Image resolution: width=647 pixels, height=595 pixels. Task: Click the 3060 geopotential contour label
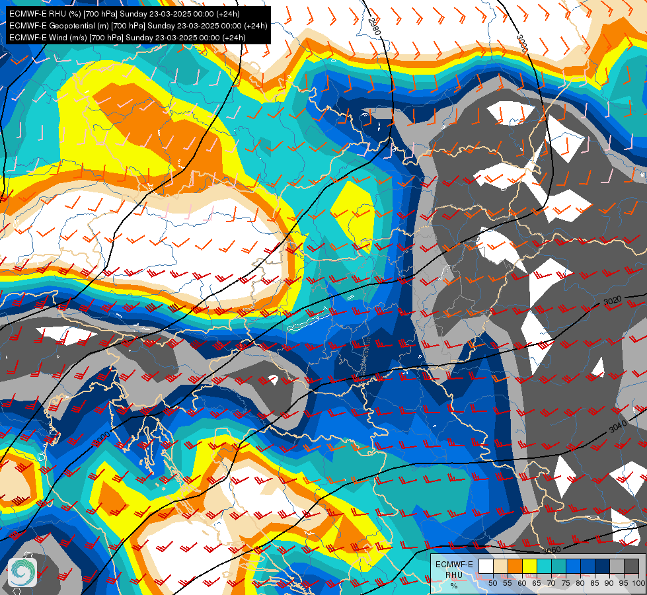[552, 551]
